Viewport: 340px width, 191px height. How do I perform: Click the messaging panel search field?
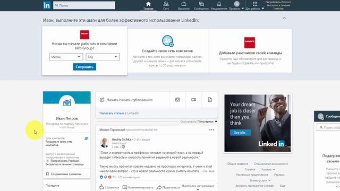pyautogui.click(x=328, y=127)
